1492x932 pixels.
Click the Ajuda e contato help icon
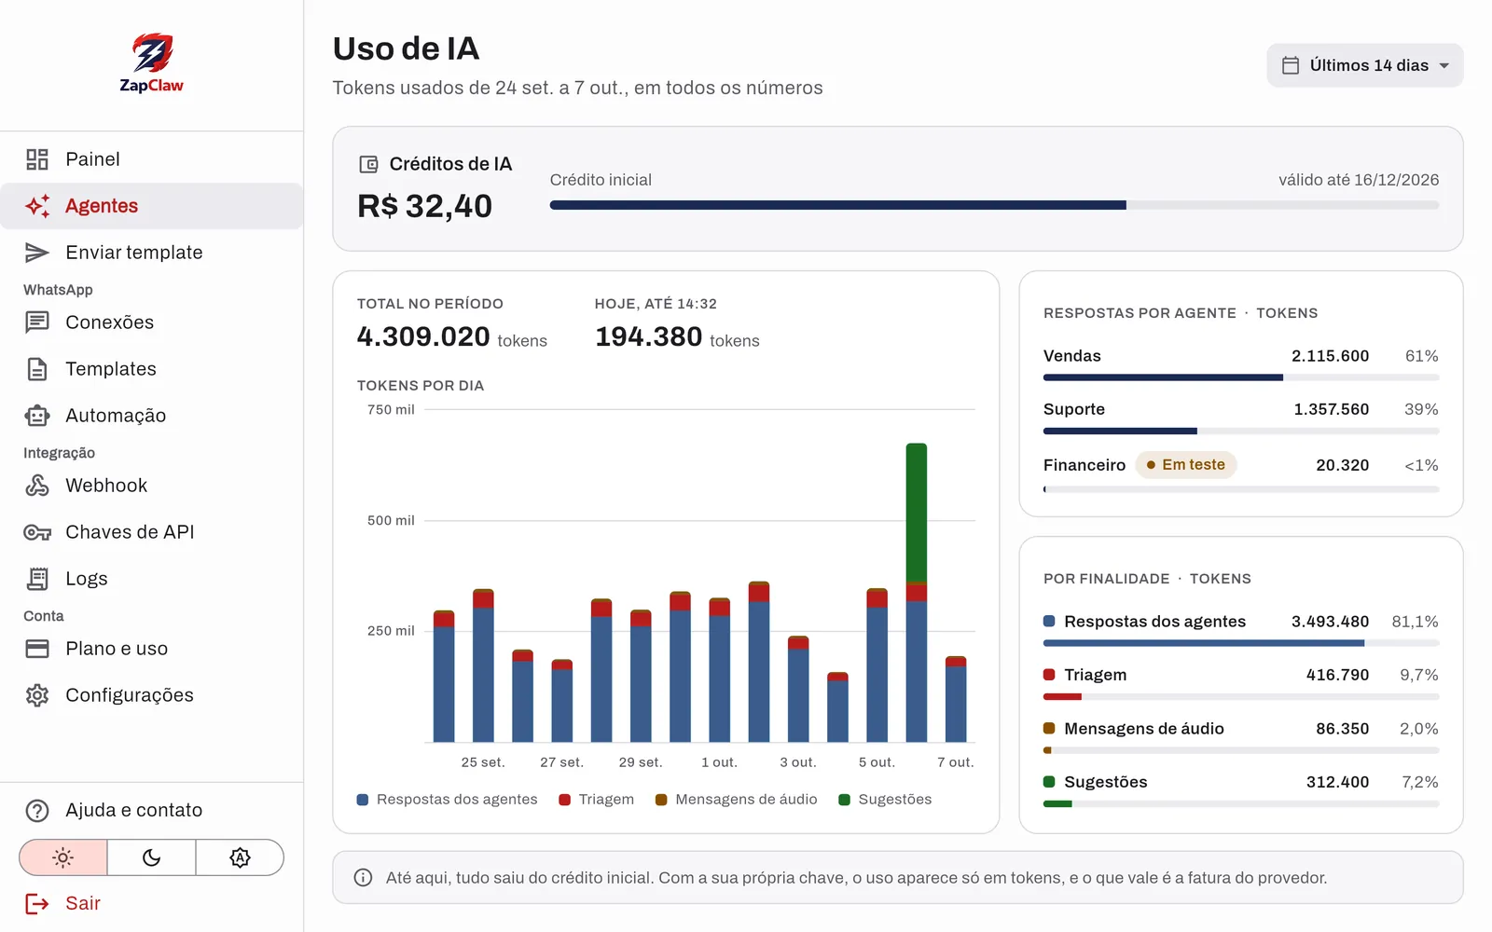click(37, 811)
